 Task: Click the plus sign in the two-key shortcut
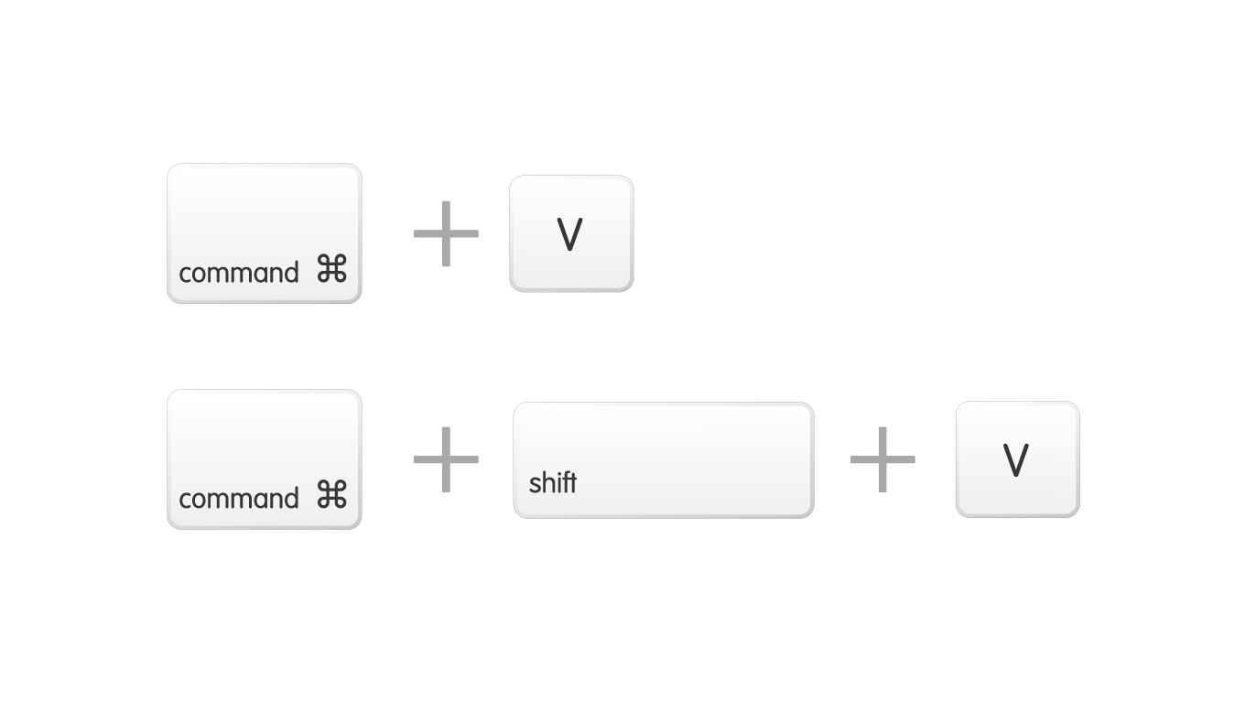446,233
